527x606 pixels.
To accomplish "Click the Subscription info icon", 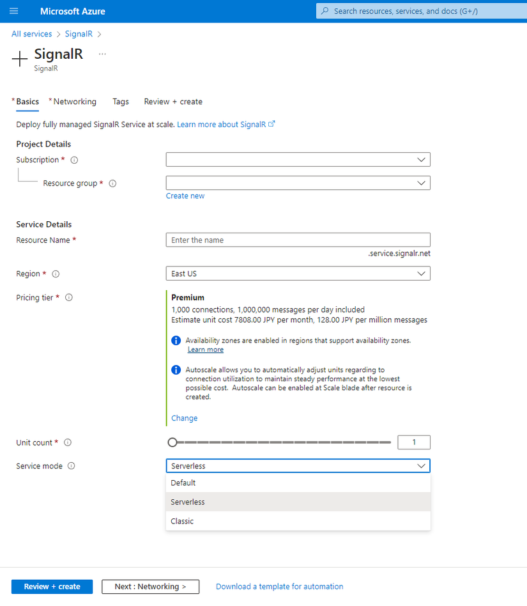I will point(74,160).
